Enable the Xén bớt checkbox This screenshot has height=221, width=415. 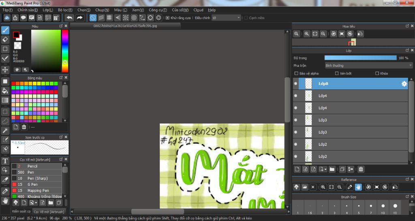(337, 74)
